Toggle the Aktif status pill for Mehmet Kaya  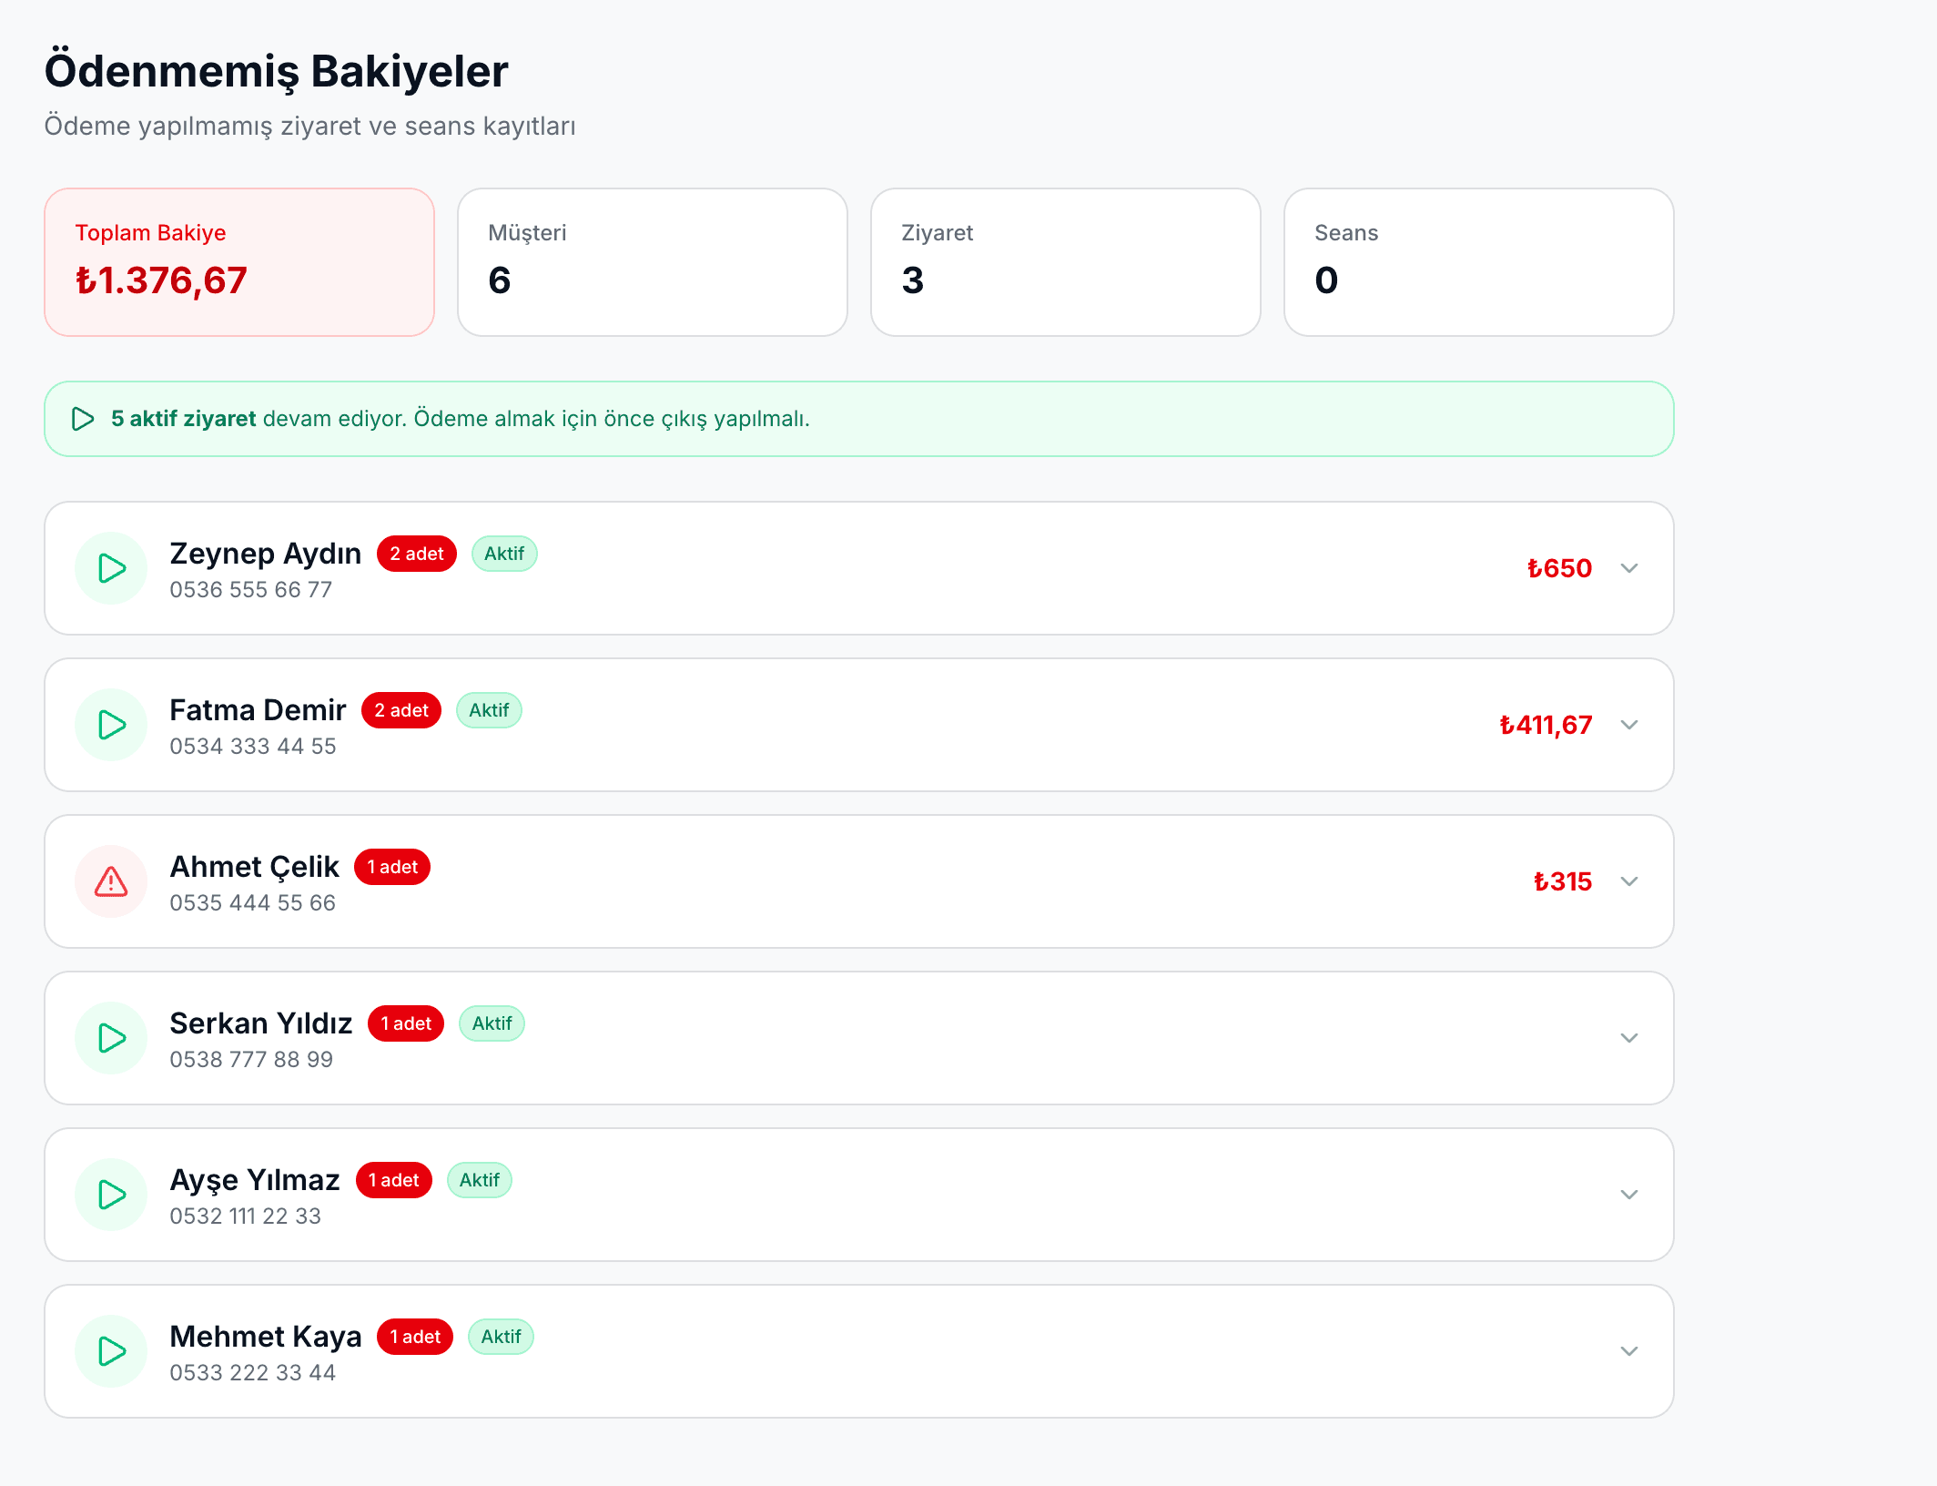[500, 1337]
